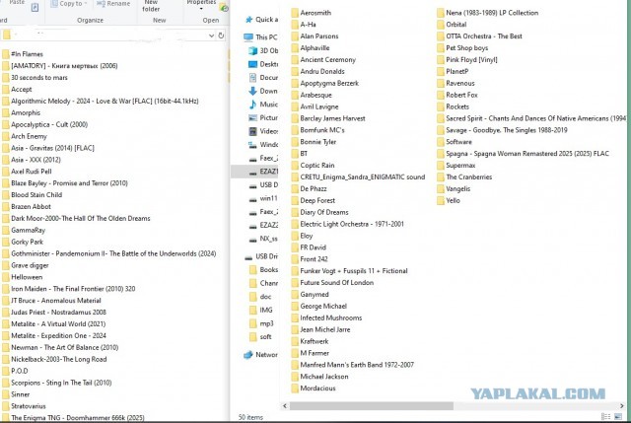Select the win11 drive icon
The image size is (631, 423).
pyautogui.click(x=252, y=199)
